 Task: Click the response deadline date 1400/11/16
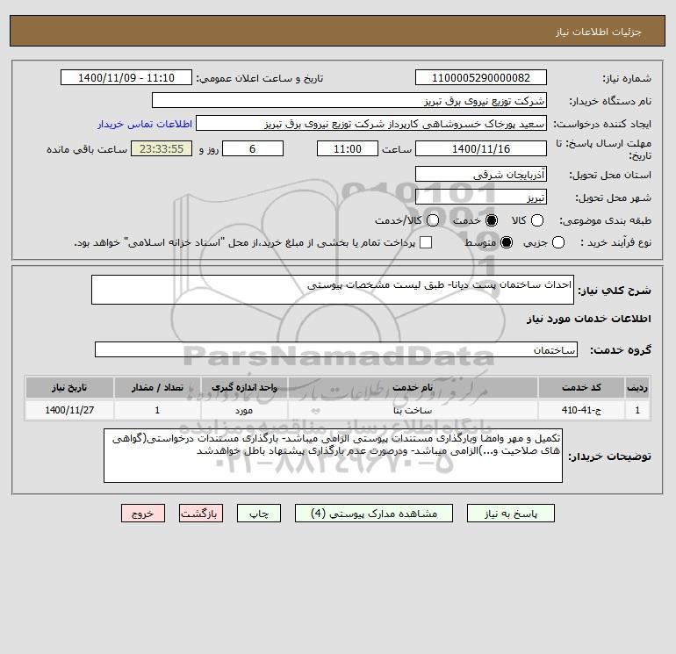pos(481,148)
